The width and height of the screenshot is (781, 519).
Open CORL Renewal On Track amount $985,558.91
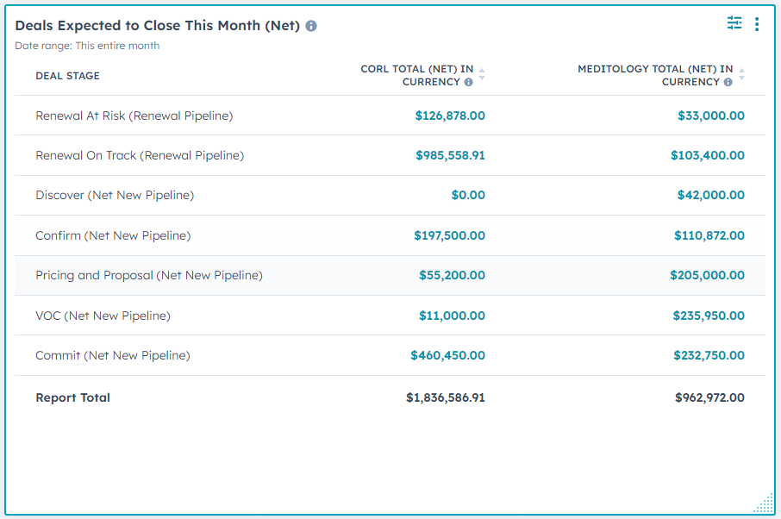tap(449, 156)
